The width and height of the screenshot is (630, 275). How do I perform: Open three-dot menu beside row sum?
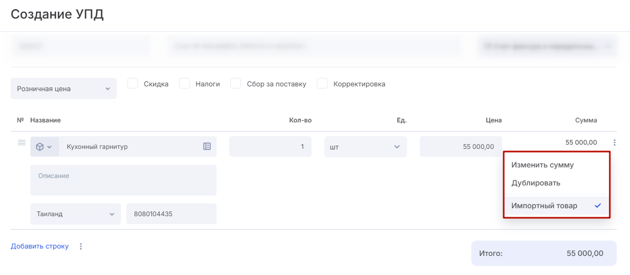click(614, 143)
